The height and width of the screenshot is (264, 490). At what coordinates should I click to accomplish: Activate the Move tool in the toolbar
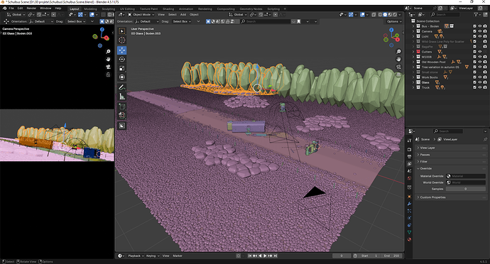[x=122, y=50]
